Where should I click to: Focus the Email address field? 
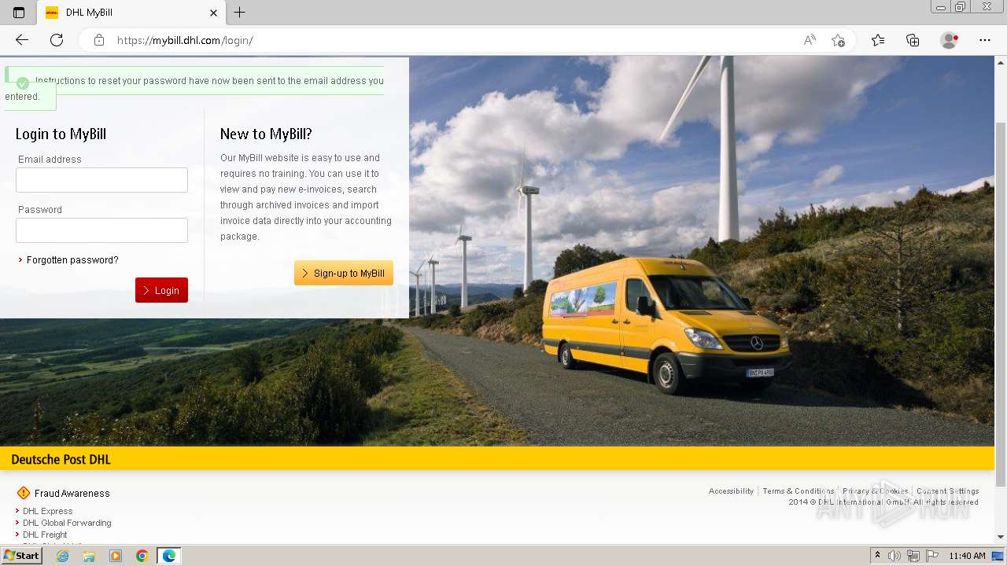101,180
